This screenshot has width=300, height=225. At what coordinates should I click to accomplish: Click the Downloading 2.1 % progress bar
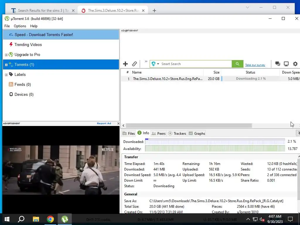(x=251, y=79)
